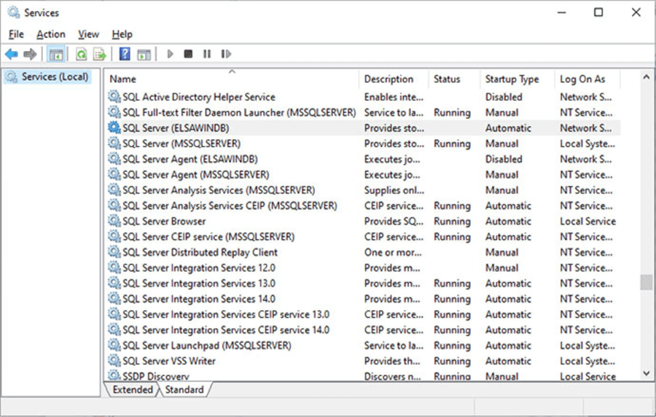Click gear icon of SQL Server Integration Services 12.0
656x417 pixels.
click(x=114, y=268)
